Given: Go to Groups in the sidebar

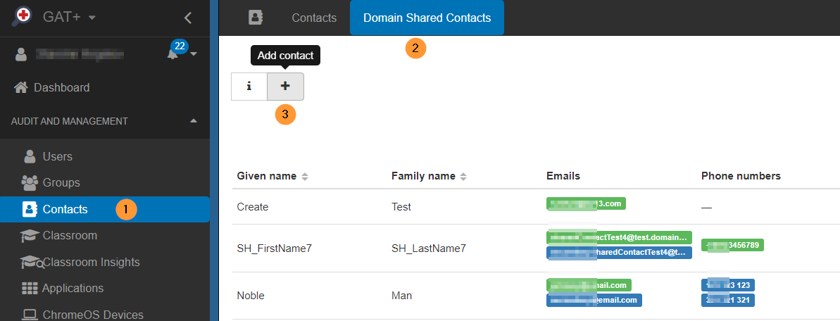Looking at the screenshot, I should click(61, 182).
